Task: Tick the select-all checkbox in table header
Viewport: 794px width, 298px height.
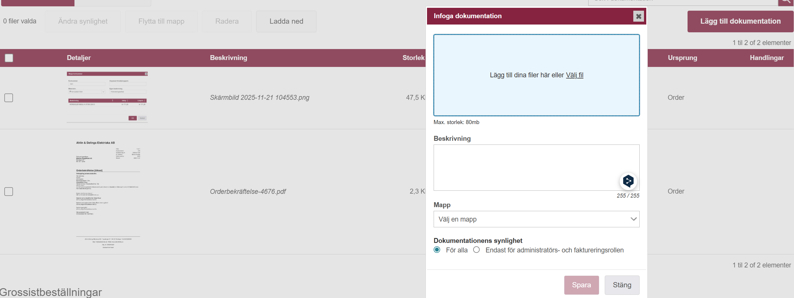Action: point(9,58)
